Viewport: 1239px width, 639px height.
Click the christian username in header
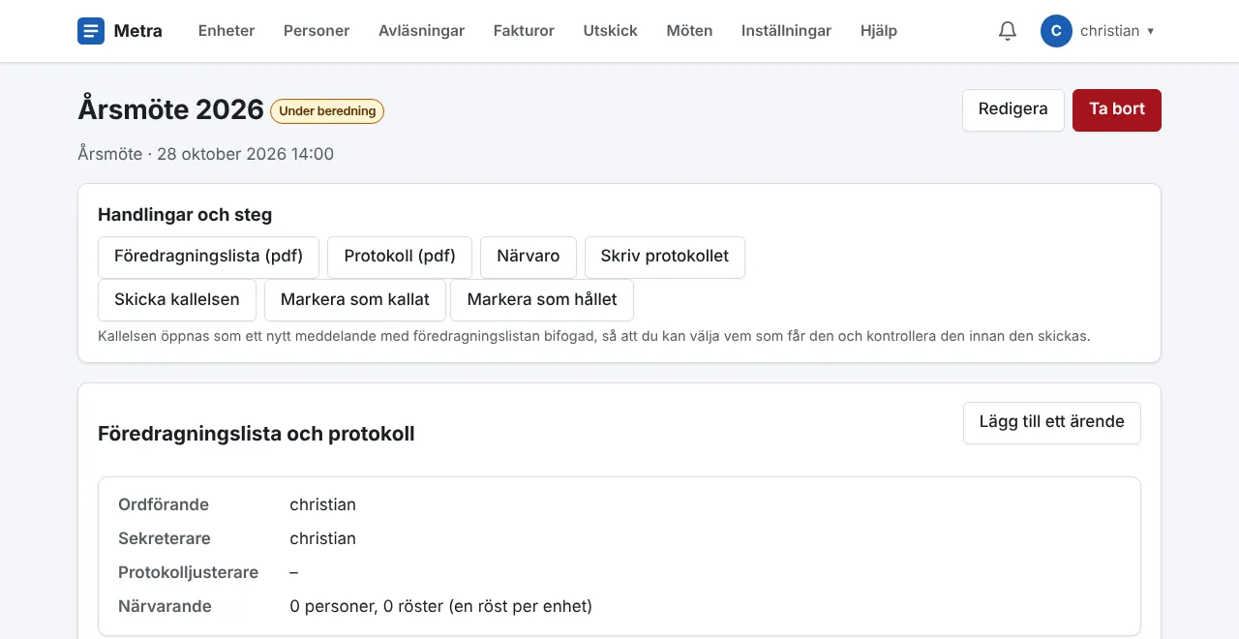pyautogui.click(x=1109, y=31)
